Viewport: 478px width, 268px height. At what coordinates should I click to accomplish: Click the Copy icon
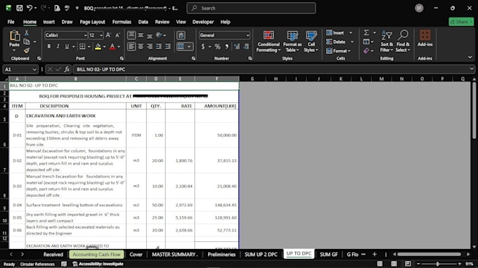[27, 41]
